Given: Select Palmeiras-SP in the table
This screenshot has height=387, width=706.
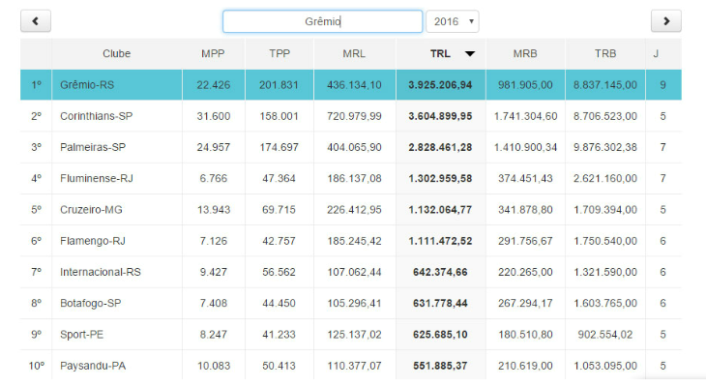Looking at the screenshot, I should pos(93,147).
